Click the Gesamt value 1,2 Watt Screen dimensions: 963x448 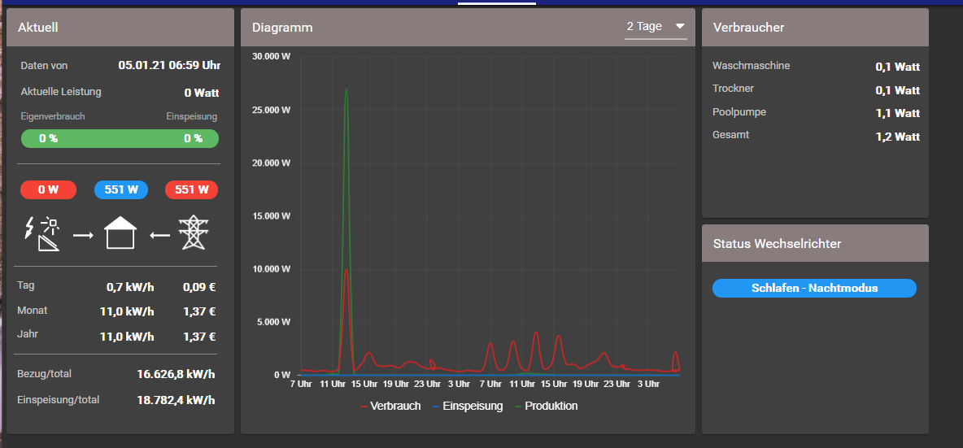pos(898,137)
